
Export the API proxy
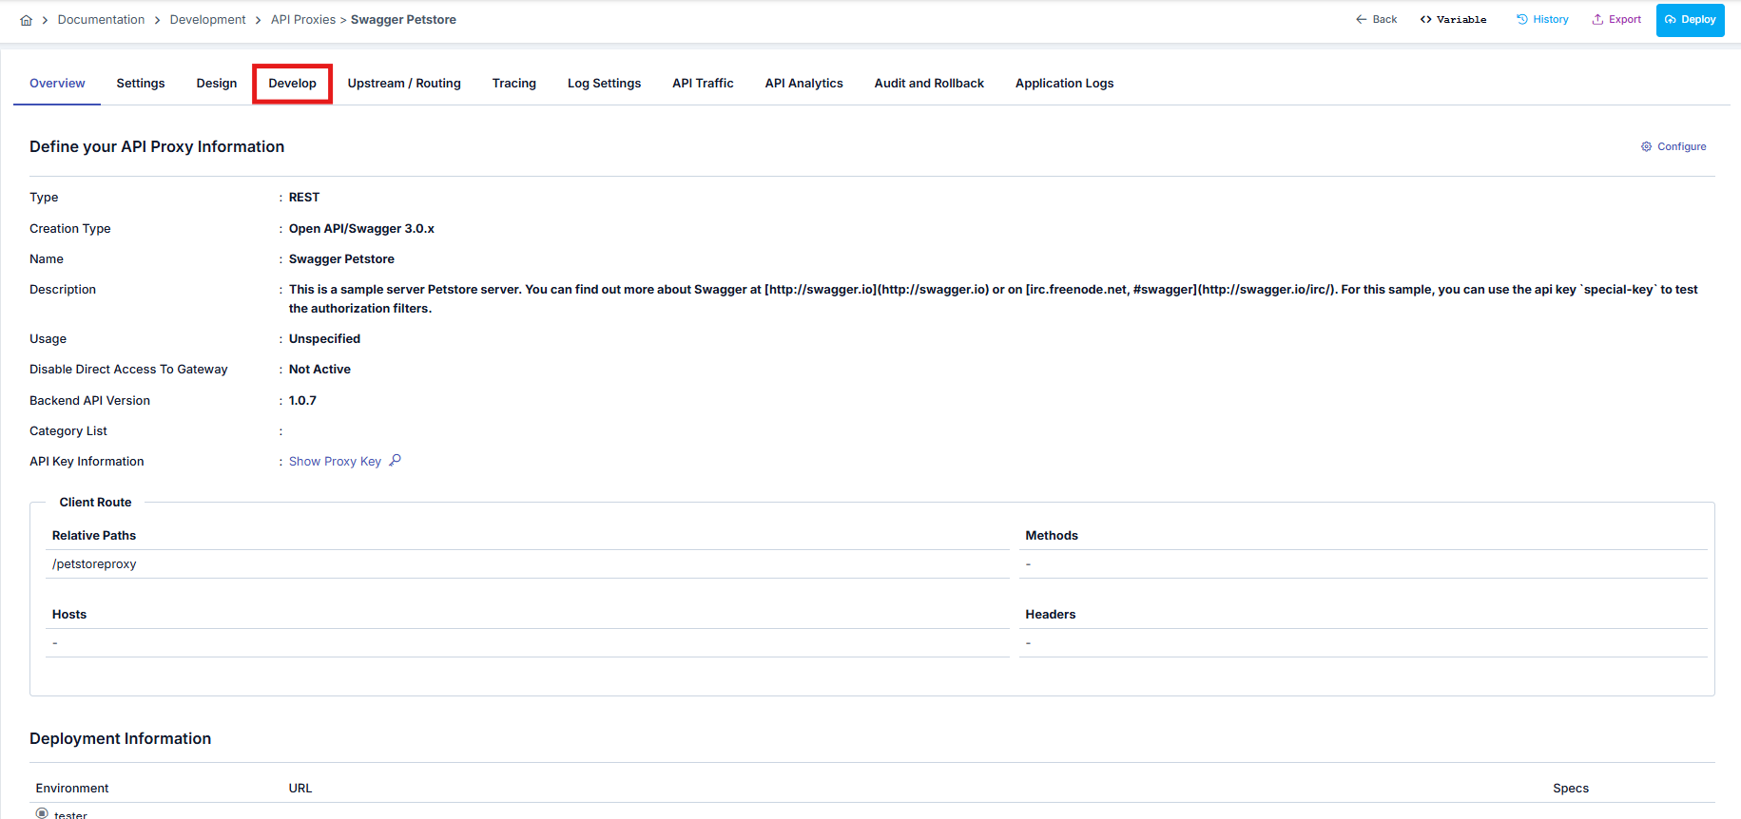(1616, 20)
